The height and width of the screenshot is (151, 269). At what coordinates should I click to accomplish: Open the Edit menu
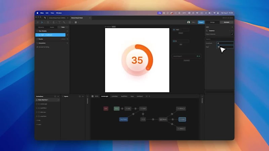coord(47,13)
